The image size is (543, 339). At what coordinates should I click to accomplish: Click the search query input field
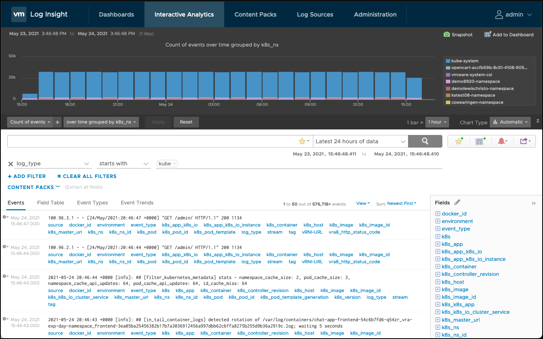point(152,141)
